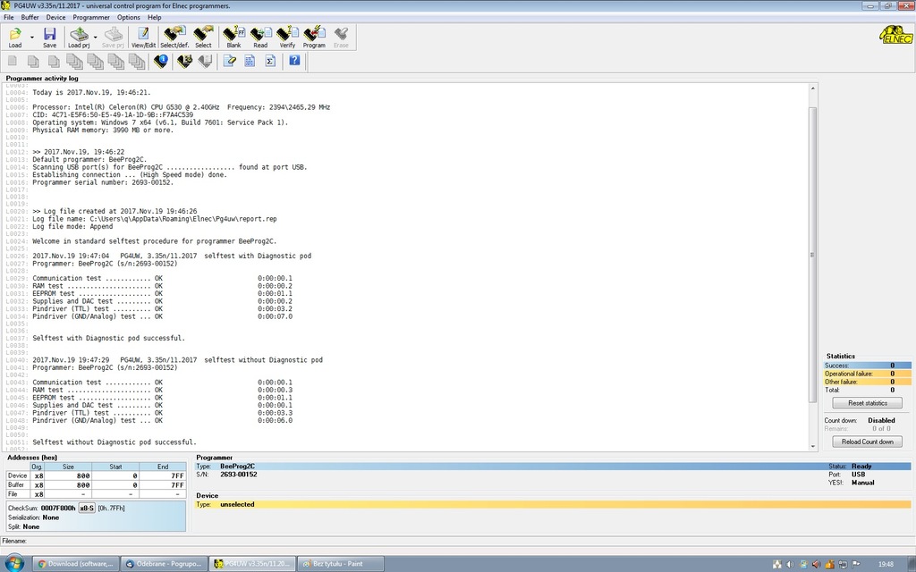Click the x8-S checksum type button

point(87,509)
